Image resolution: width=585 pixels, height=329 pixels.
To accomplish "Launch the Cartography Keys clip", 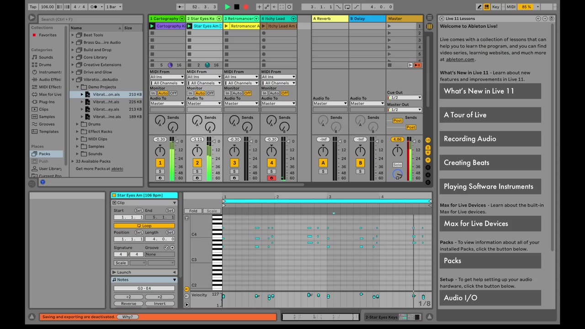I will click(152, 26).
